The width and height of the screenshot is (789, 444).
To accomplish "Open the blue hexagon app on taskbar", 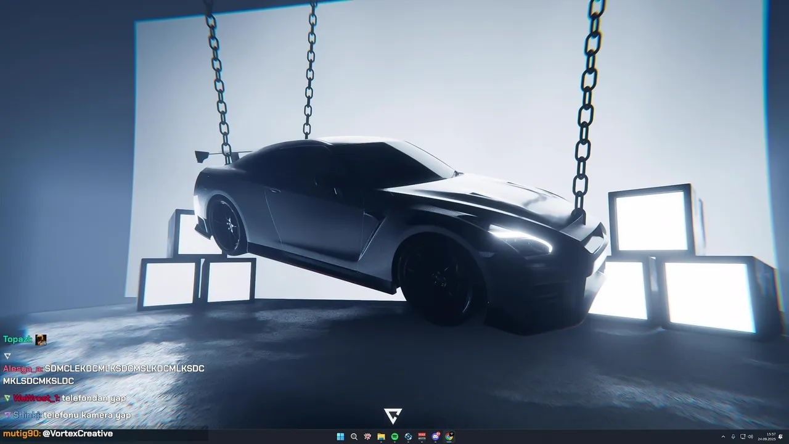I will click(409, 437).
